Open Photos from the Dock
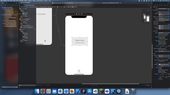170x95 pixels. point(72,91)
